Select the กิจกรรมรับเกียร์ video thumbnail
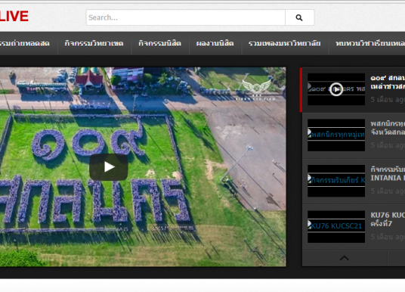The image size is (405, 292). point(336,181)
